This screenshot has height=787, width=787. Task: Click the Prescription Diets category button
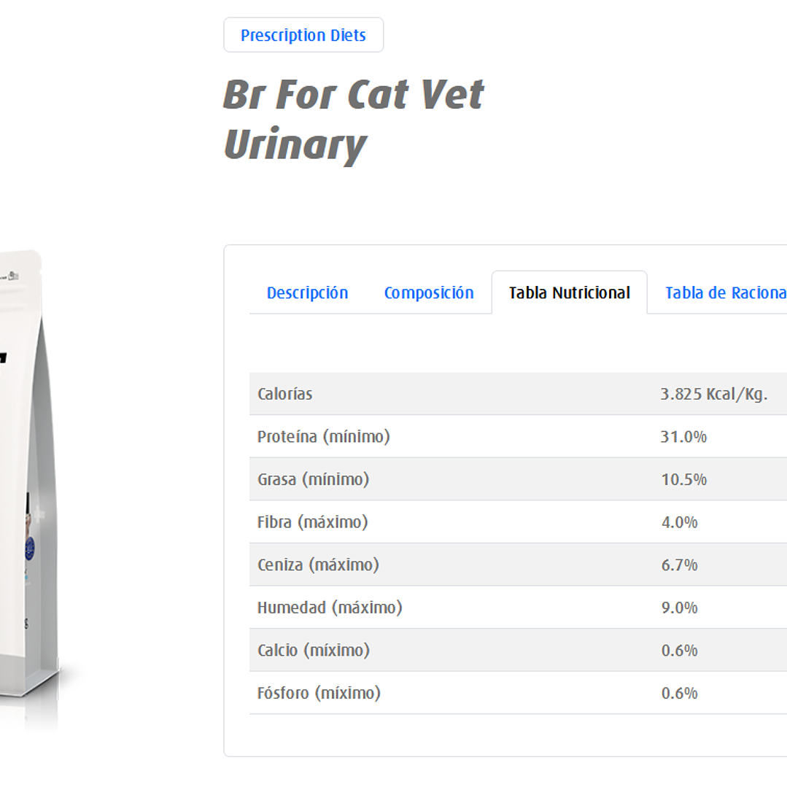coord(303,34)
